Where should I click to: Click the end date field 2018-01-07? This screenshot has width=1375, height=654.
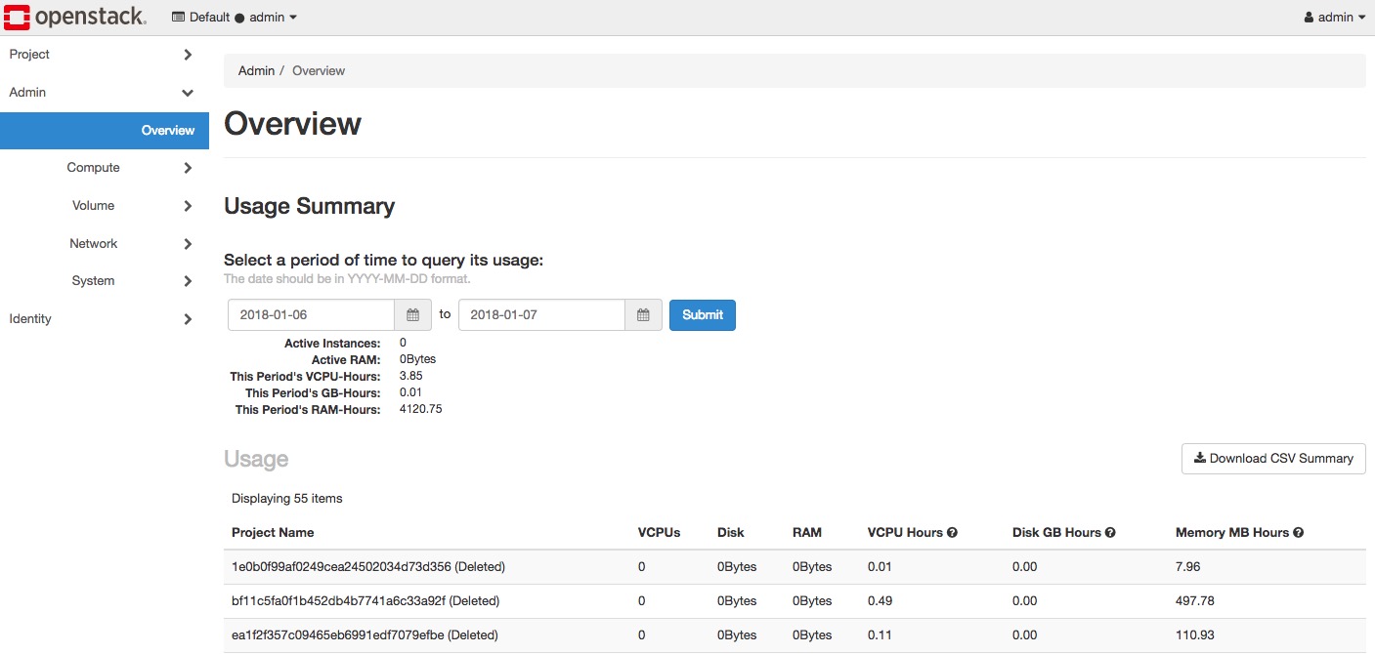click(541, 315)
